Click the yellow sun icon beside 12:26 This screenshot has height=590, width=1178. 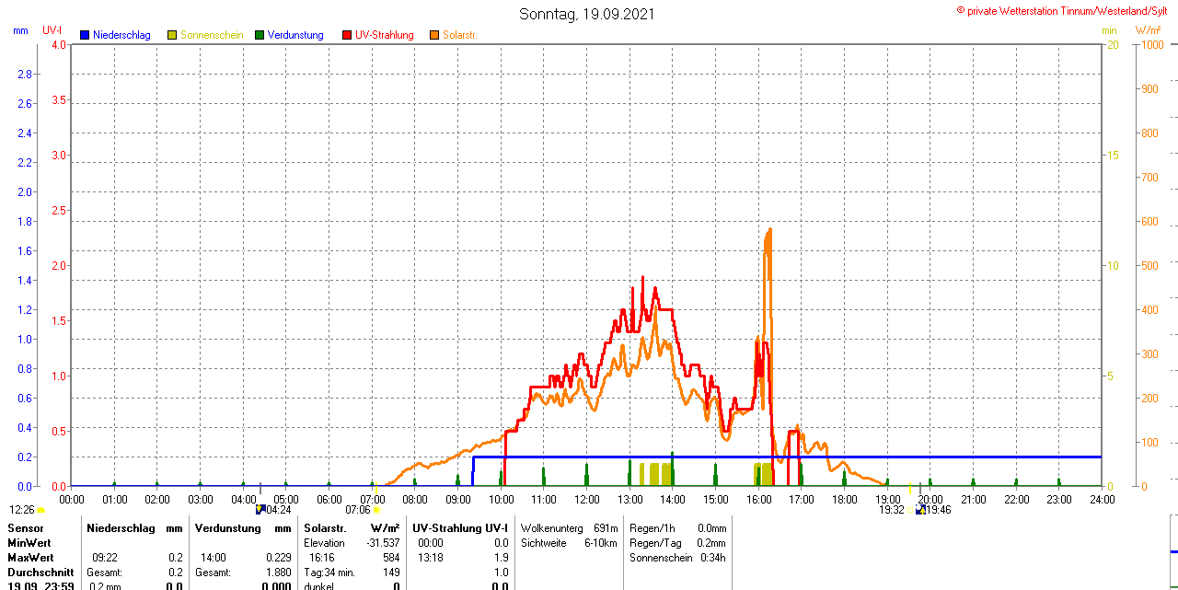pos(40,510)
